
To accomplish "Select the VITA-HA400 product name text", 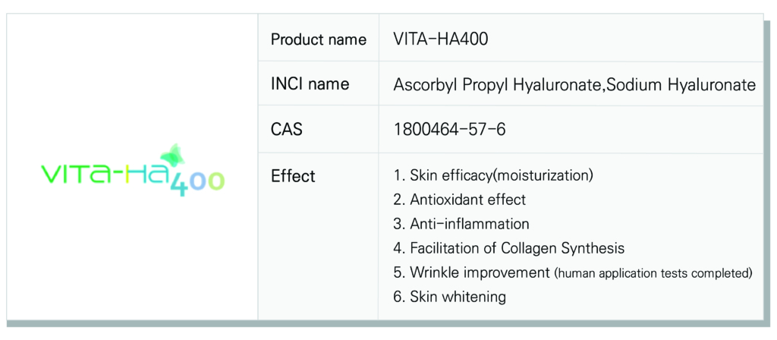I will [x=441, y=39].
